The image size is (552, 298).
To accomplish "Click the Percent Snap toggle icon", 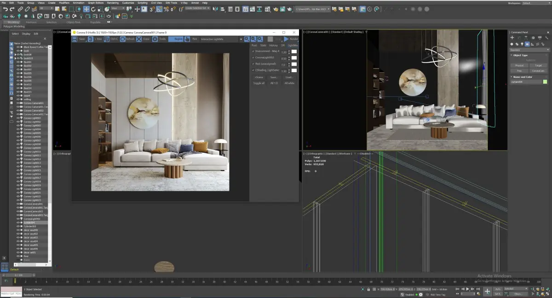I will [x=166, y=9].
